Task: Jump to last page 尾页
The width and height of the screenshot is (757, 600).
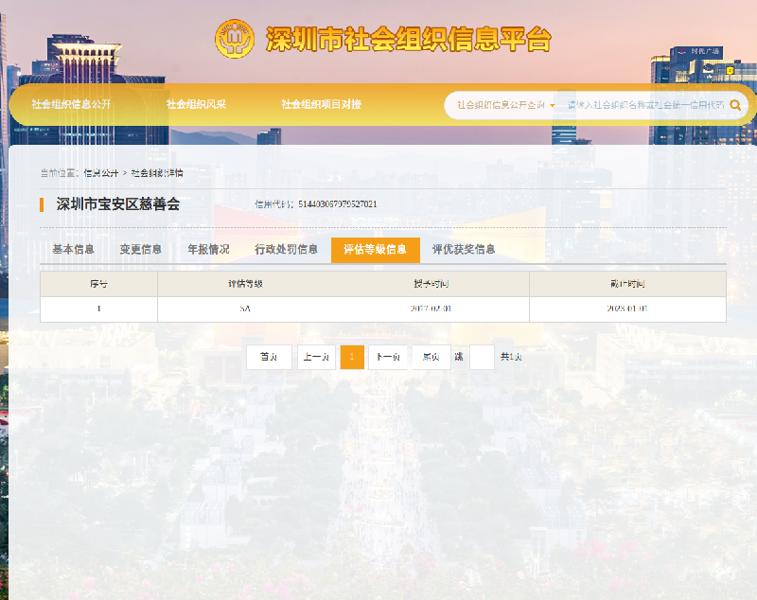Action: (431, 357)
